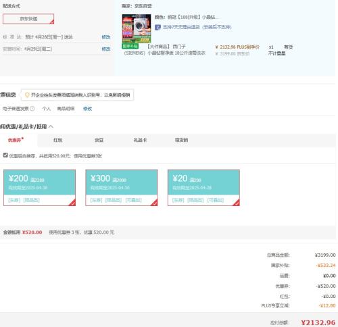
Task: Click the purple 7-day return badge icon
Action: (x=158, y=27)
